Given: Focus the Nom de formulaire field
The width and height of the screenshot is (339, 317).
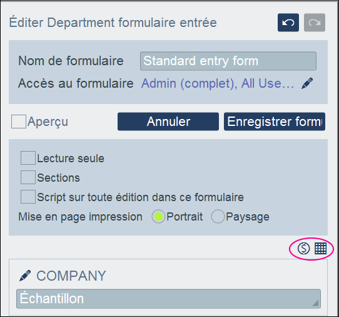Looking at the screenshot, I should click(x=228, y=61).
